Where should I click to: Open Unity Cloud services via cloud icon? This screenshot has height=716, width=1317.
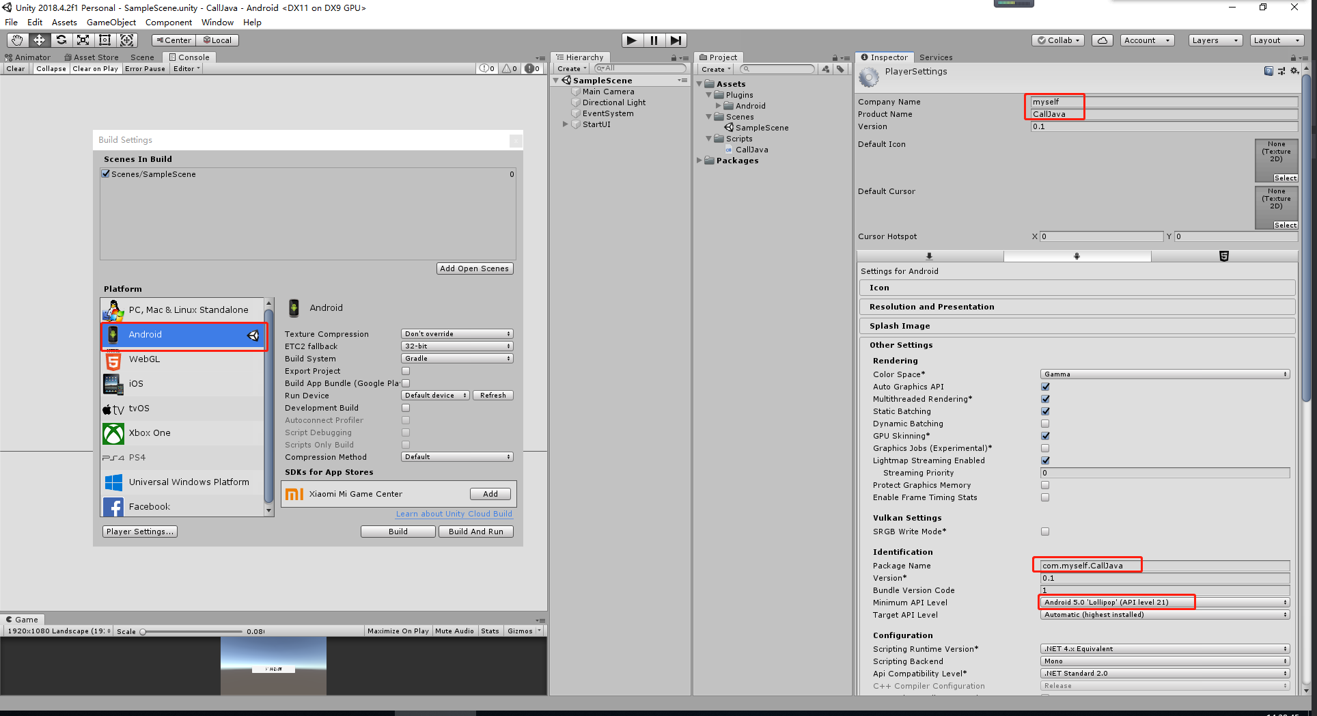(x=1102, y=40)
